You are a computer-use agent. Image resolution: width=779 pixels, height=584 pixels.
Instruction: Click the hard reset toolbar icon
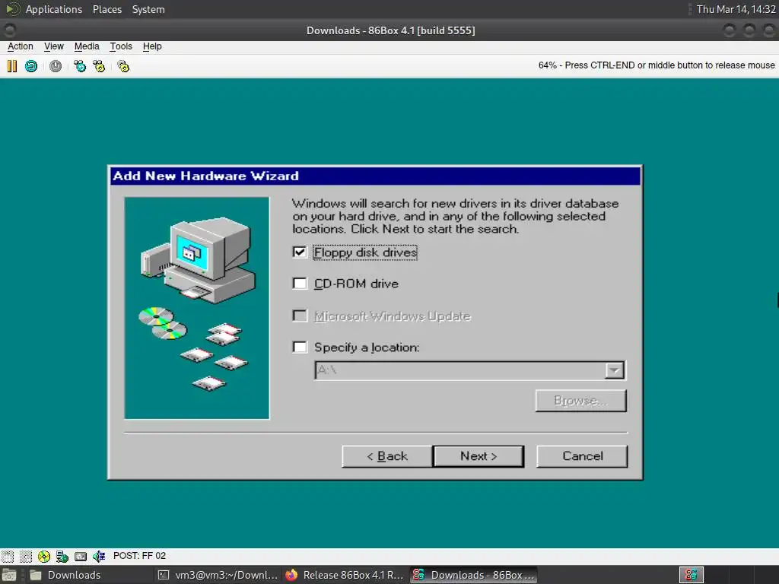31,66
